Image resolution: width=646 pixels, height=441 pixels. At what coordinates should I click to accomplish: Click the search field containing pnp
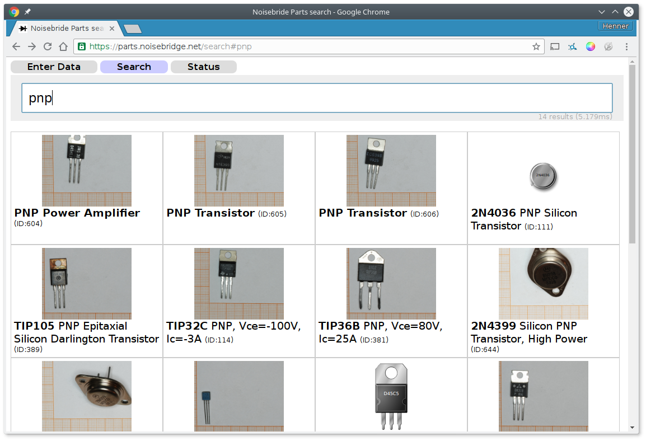pos(317,98)
